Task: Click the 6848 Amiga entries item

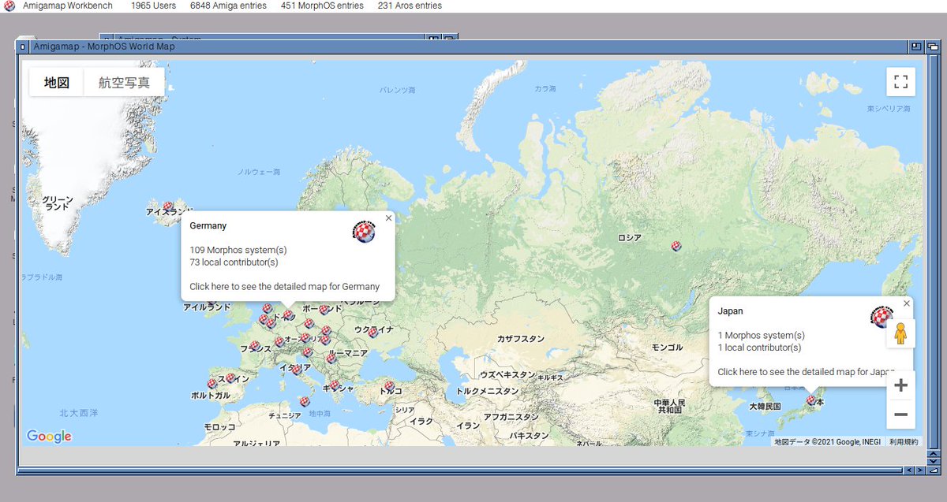Action: [230, 6]
